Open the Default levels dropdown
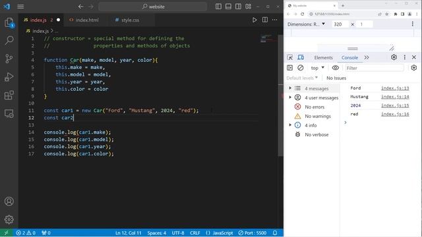This screenshot has height=237, width=422. tap(302, 78)
